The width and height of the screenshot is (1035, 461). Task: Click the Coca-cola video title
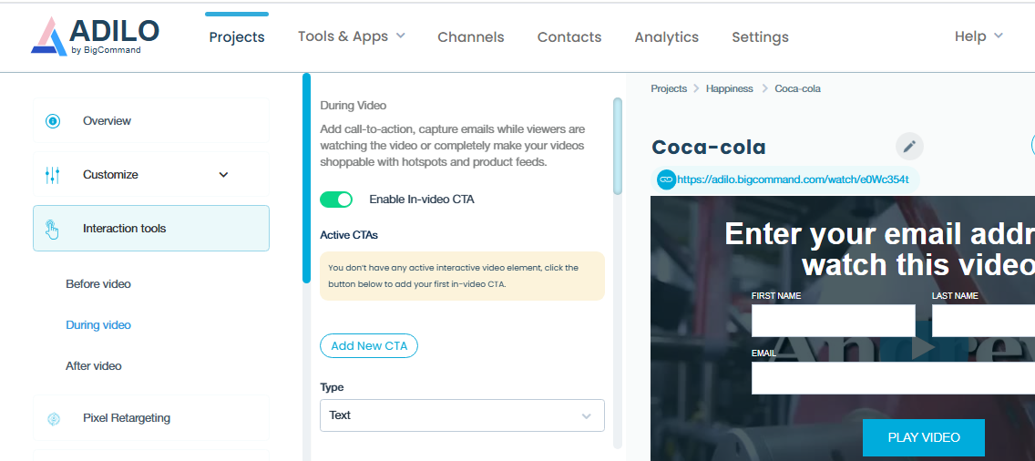pos(709,148)
